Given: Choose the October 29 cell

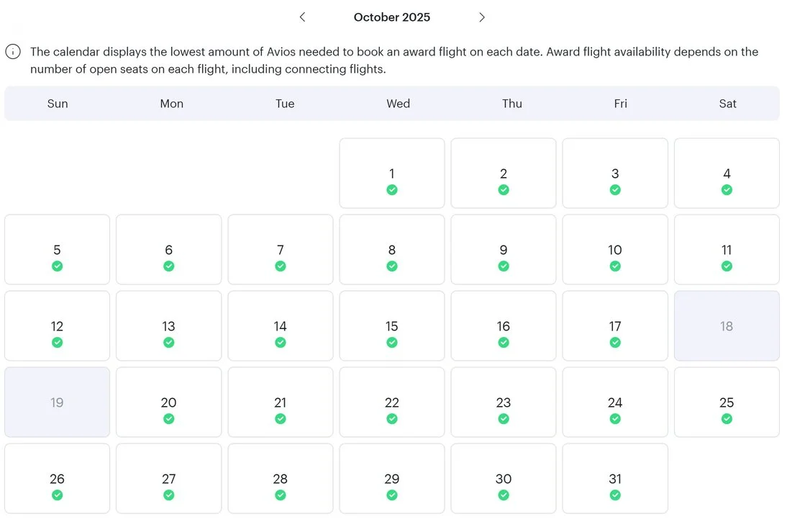Looking at the screenshot, I should (392, 479).
